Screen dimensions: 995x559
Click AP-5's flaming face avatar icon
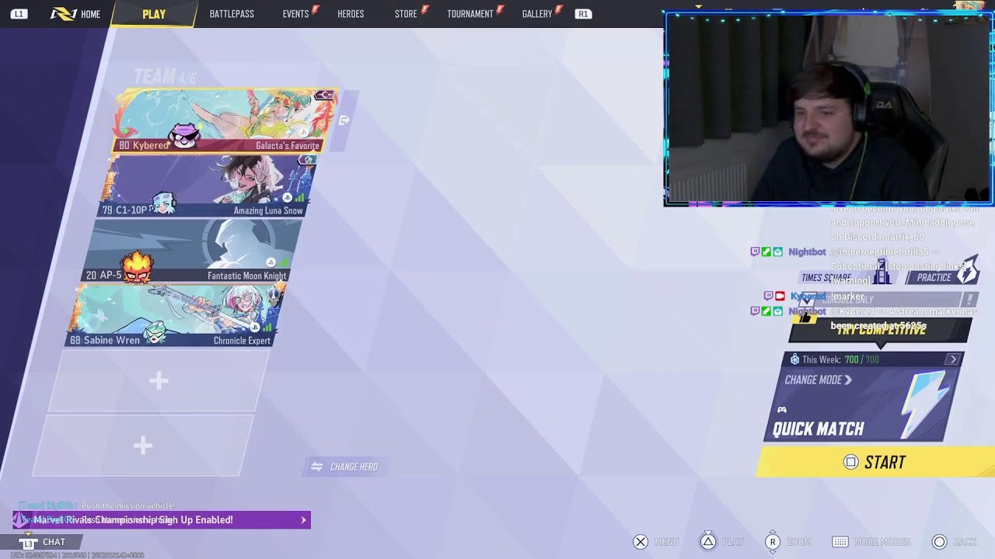point(136,267)
